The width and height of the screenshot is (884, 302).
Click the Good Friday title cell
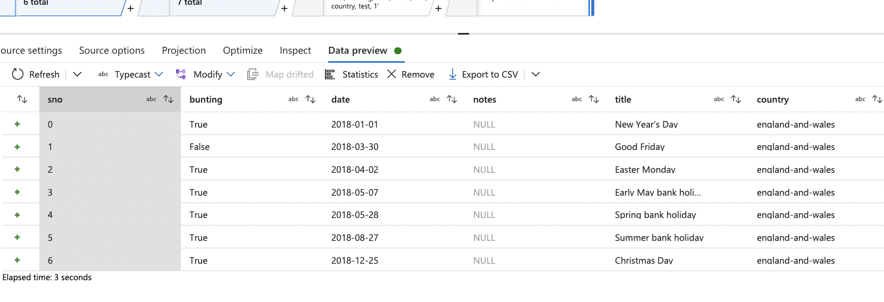(639, 147)
